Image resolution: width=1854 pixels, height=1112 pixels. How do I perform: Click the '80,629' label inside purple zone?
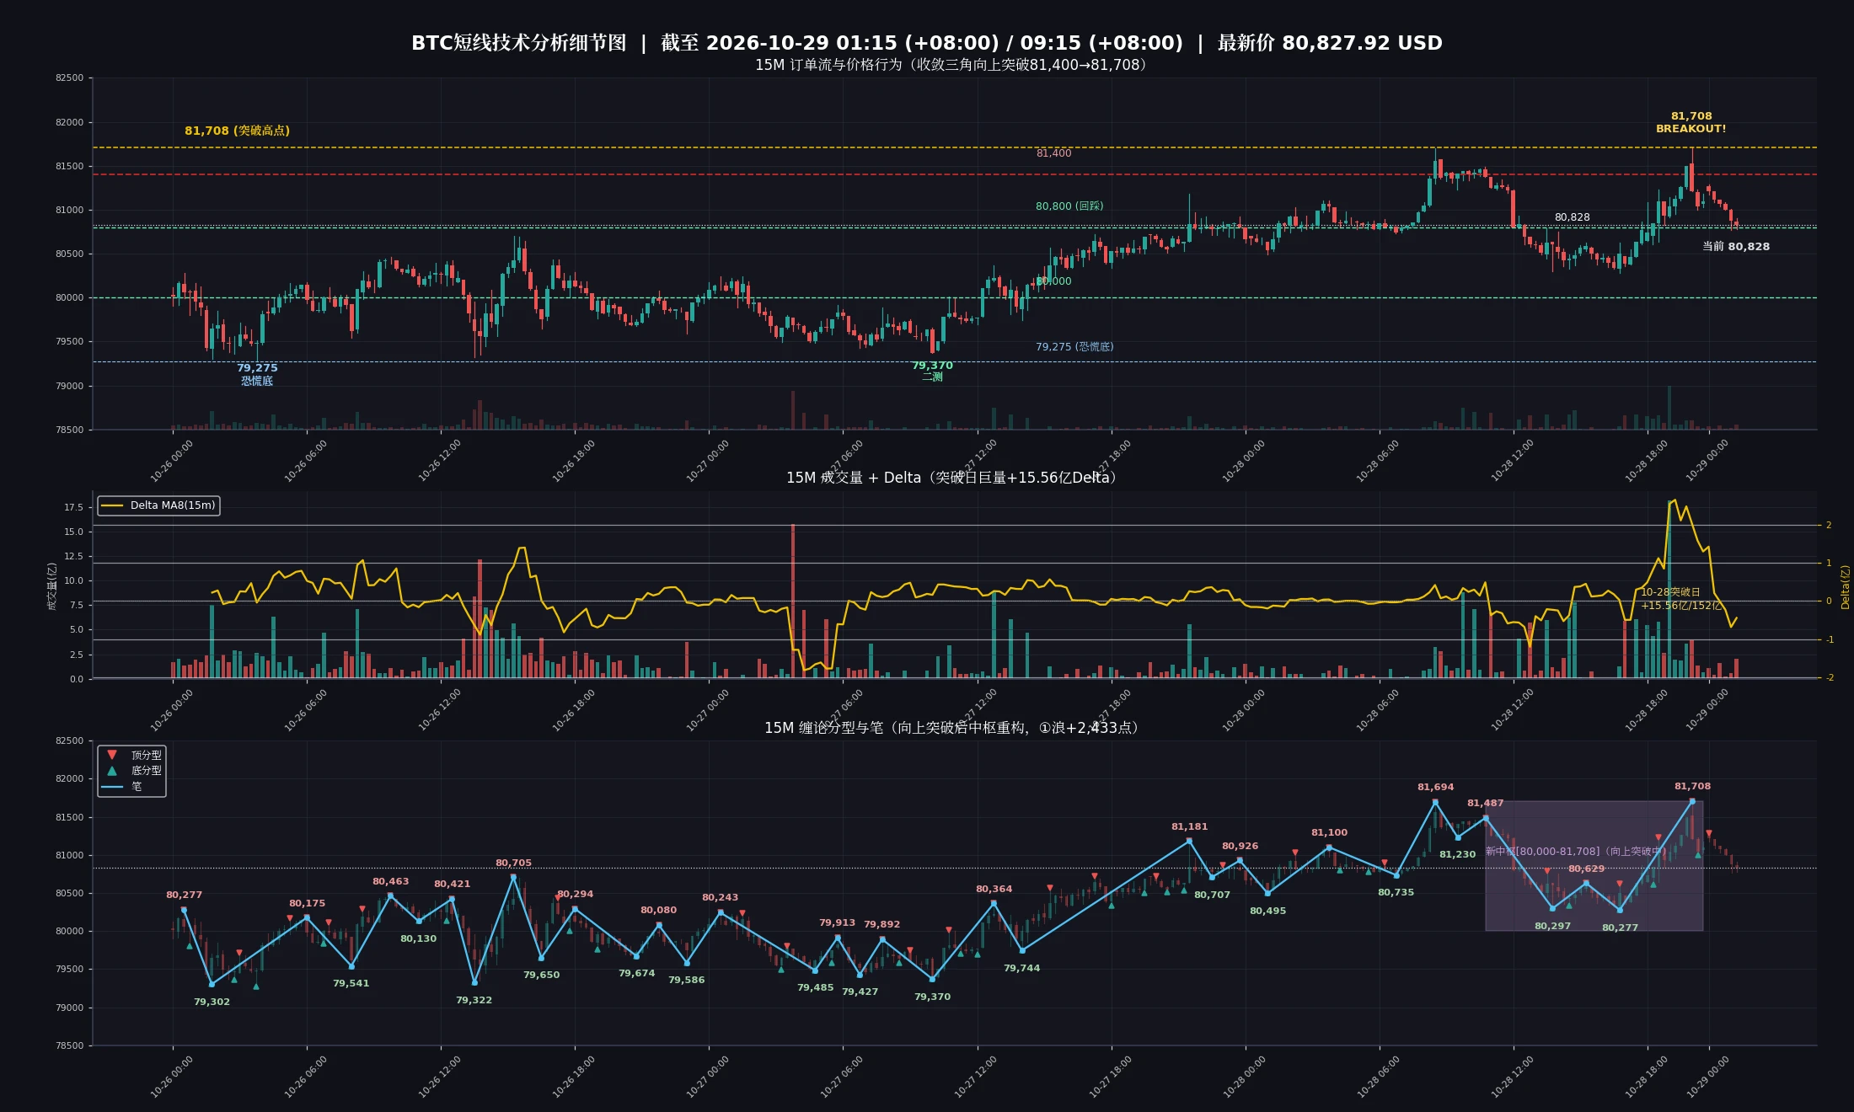tap(1586, 869)
